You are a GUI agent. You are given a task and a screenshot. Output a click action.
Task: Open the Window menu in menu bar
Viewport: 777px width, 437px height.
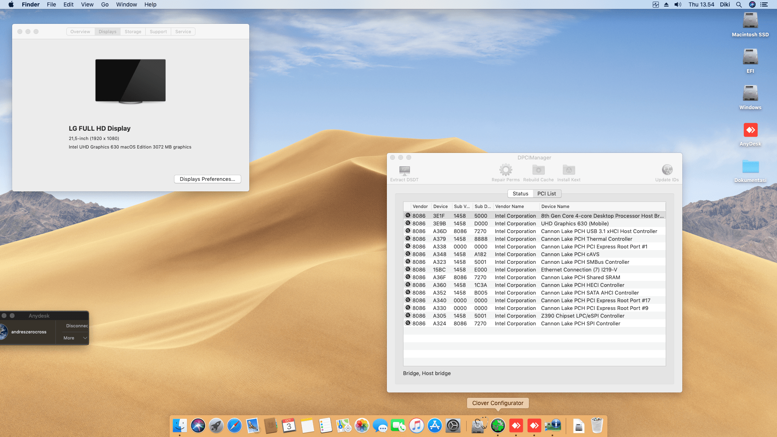pyautogui.click(x=126, y=4)
